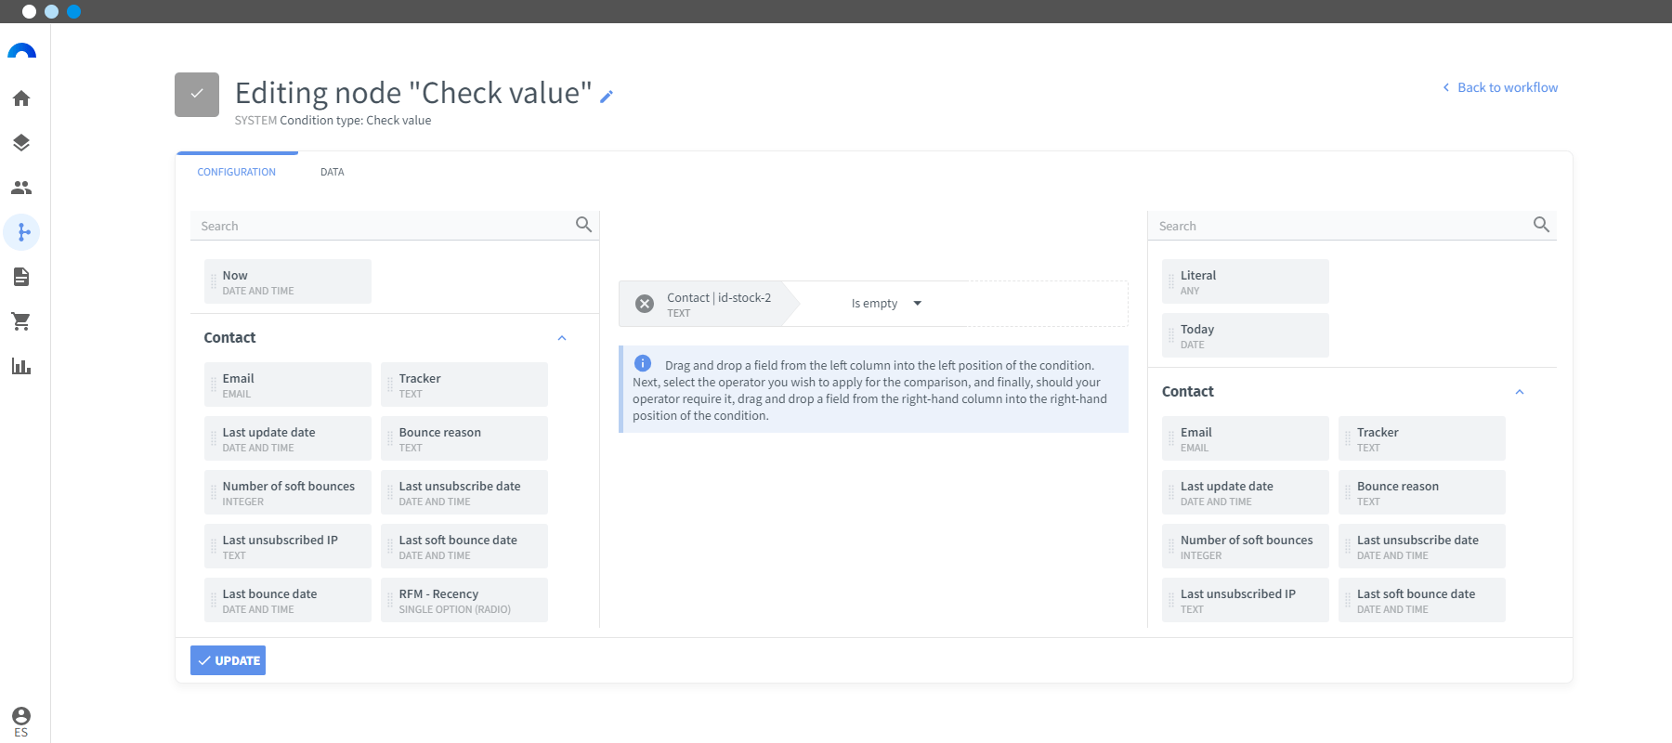Select right Last update date field
Screen dimensions: 1672x743
click(1246, 492)
